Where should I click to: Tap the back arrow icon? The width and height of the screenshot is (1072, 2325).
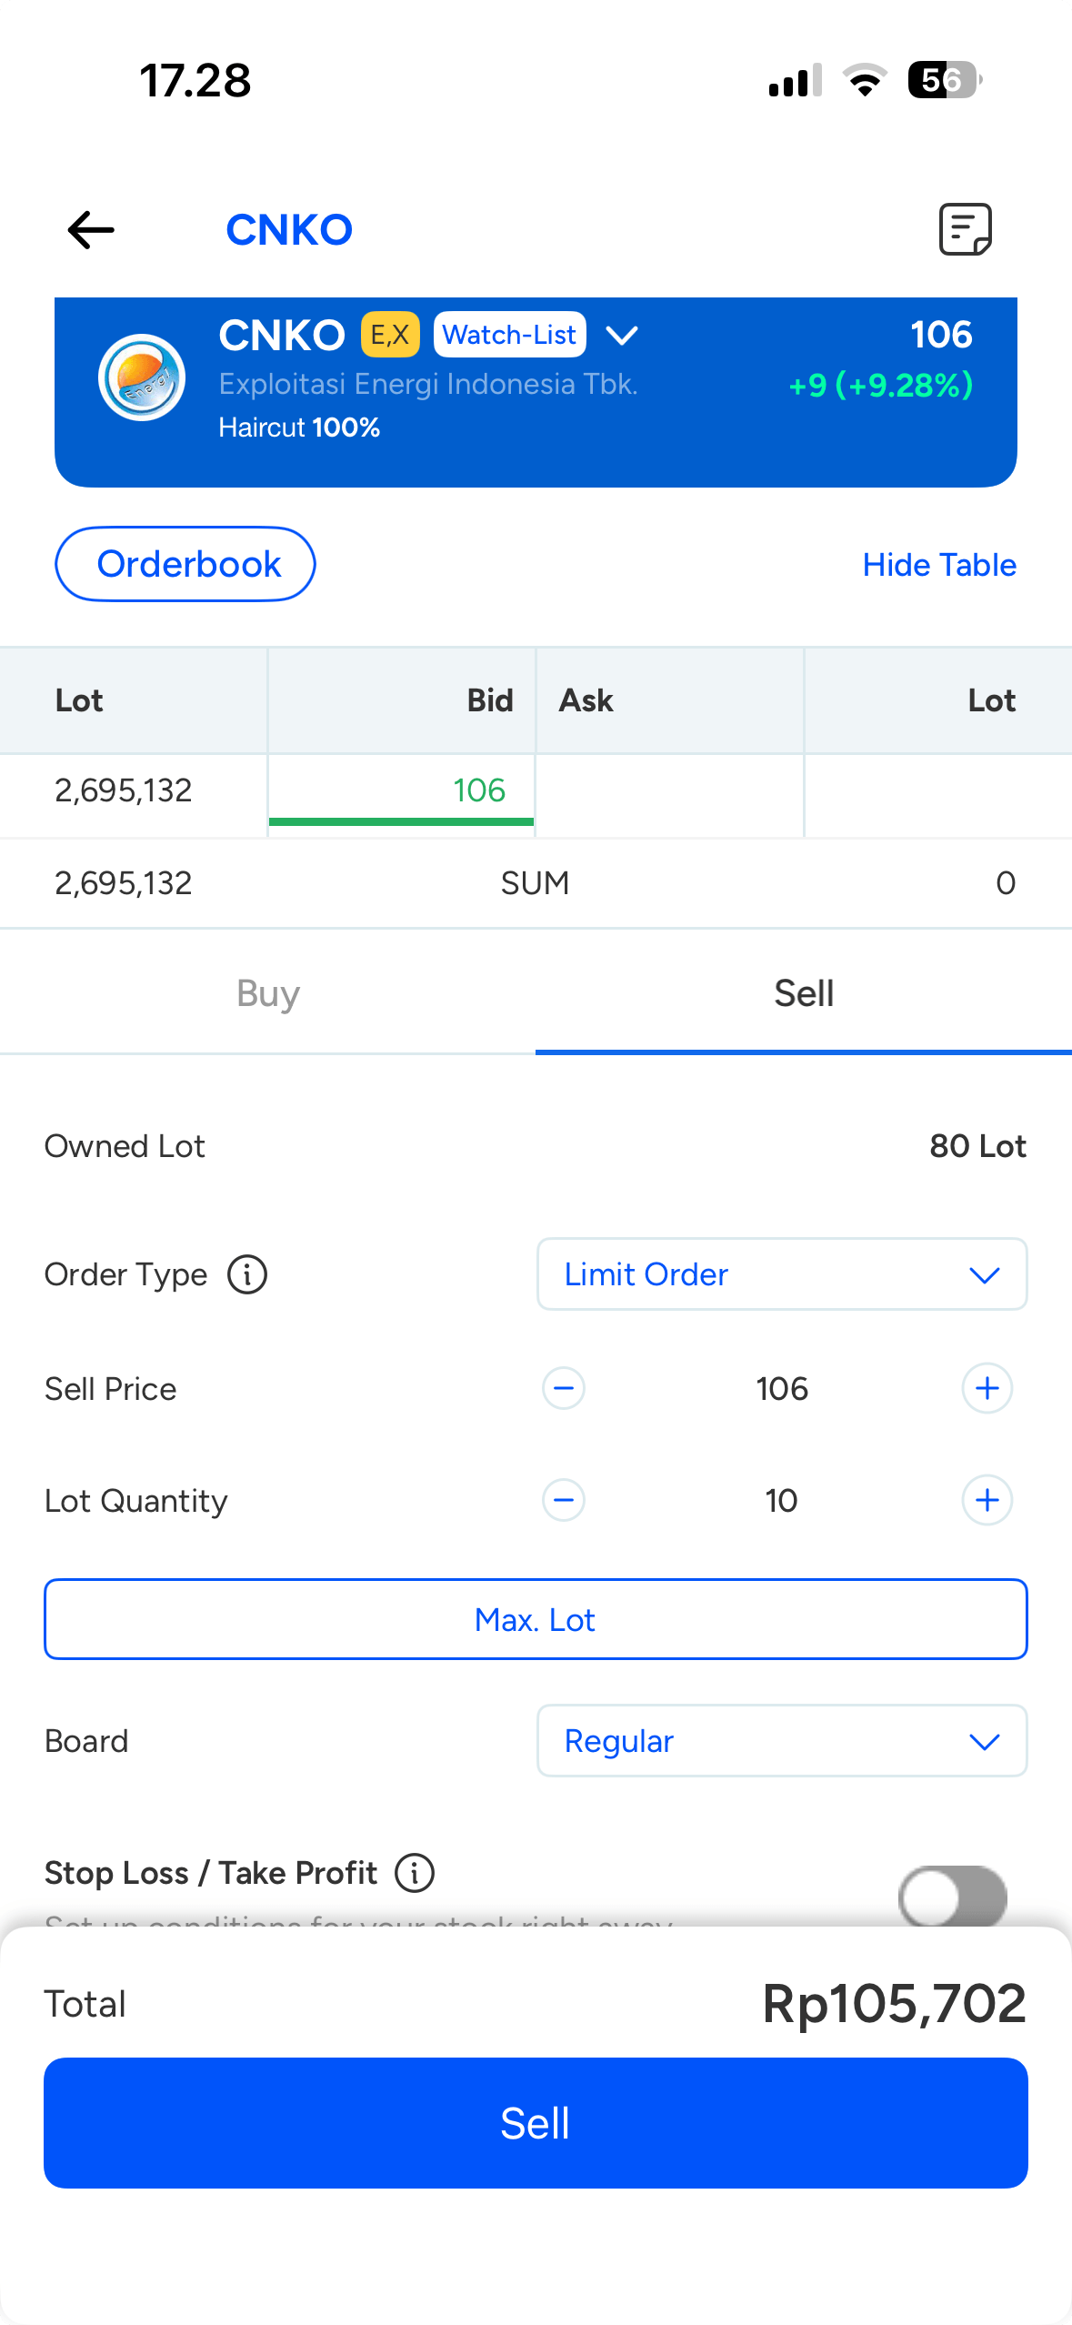tap(91, 229)
